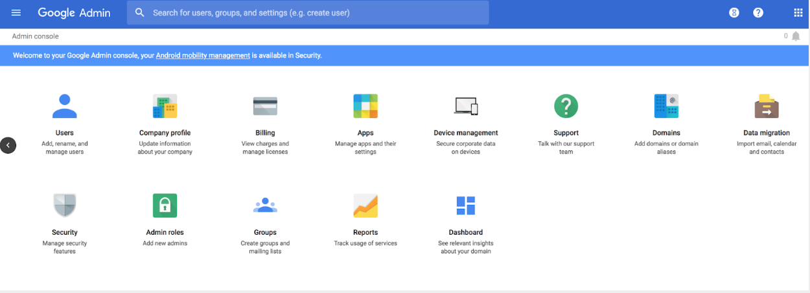Screen dimensions: 810x293
Task: Open the Company profile icon
Action: point(165,106)
